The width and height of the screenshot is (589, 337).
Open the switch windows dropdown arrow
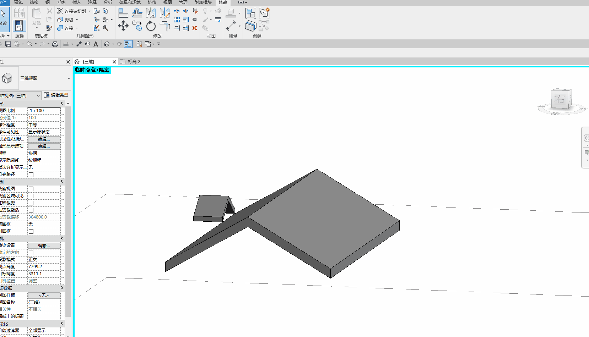click(153, 44)
